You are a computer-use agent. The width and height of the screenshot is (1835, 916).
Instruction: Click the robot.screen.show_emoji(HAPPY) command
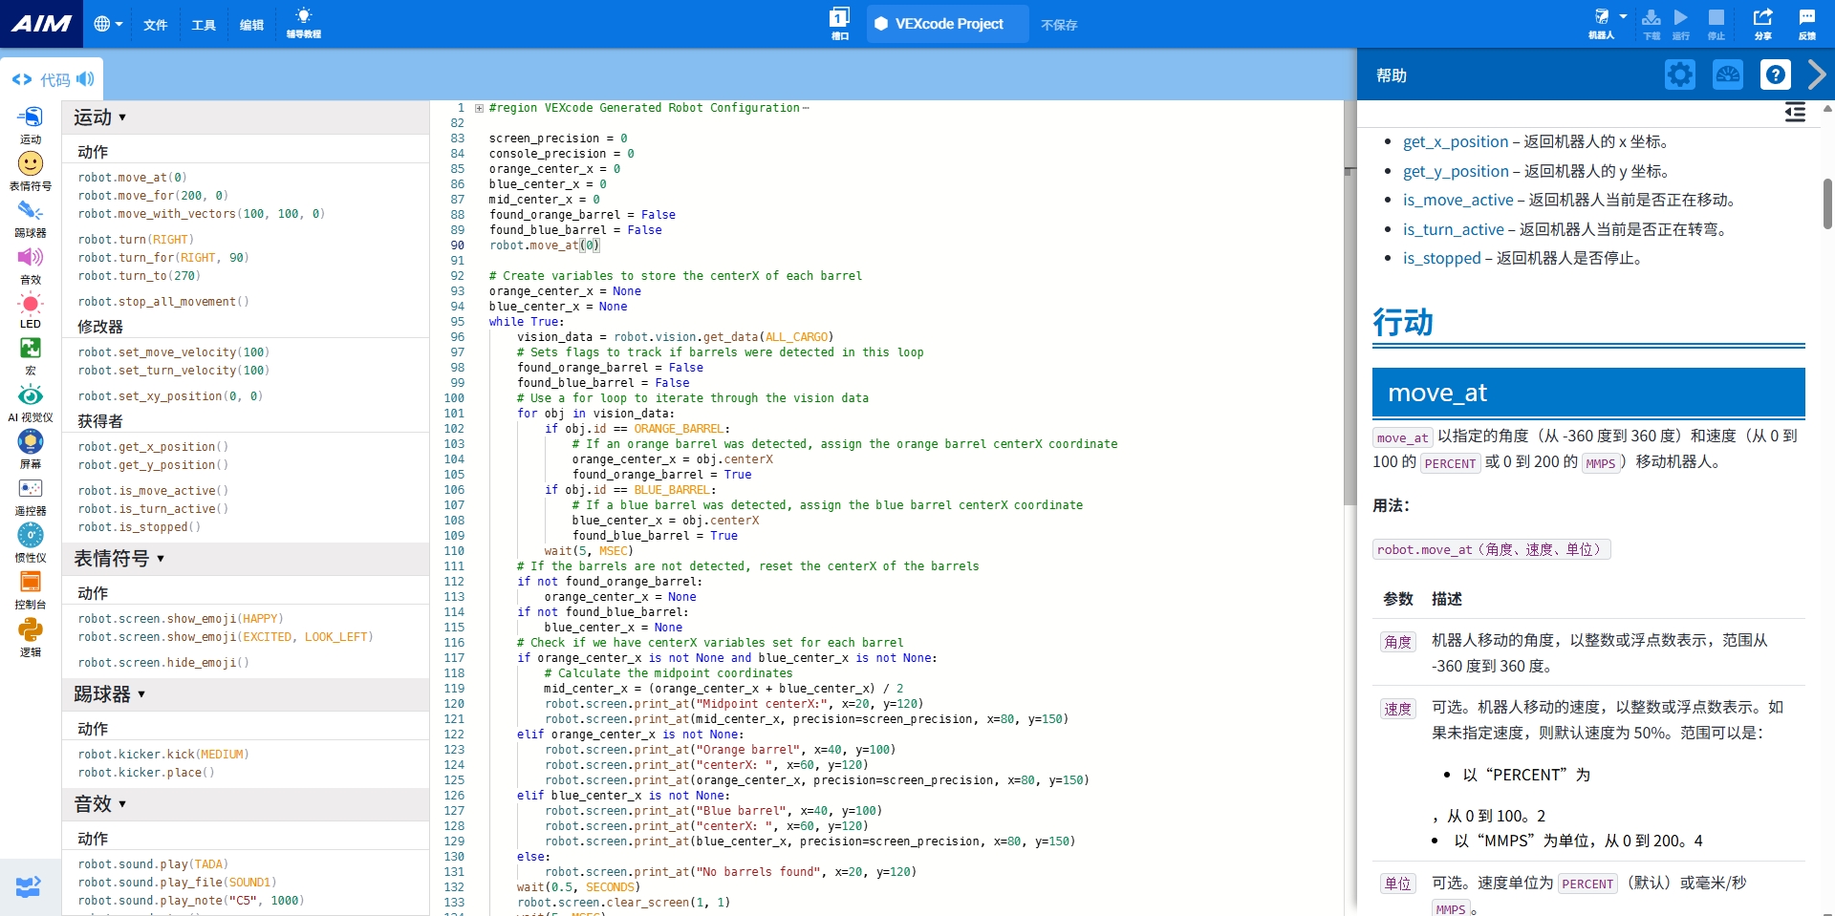click(181, 619)
